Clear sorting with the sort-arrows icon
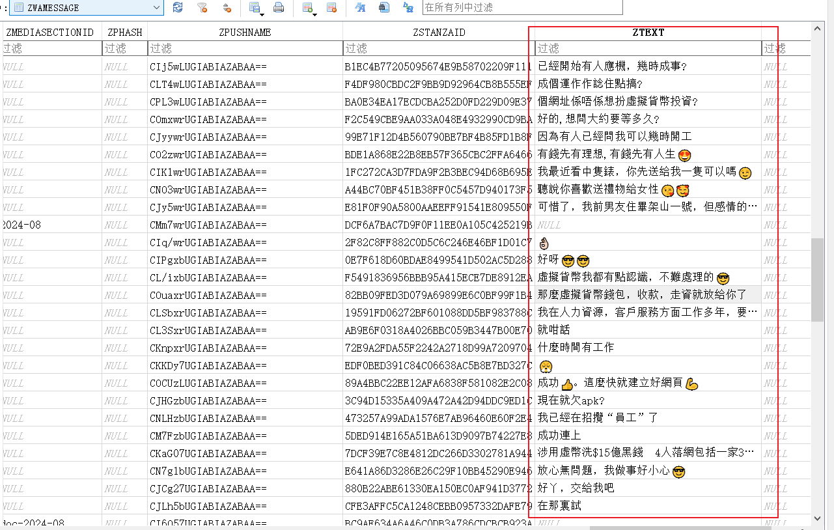This screenshot has width=834, height=530. tap(227, 8)
